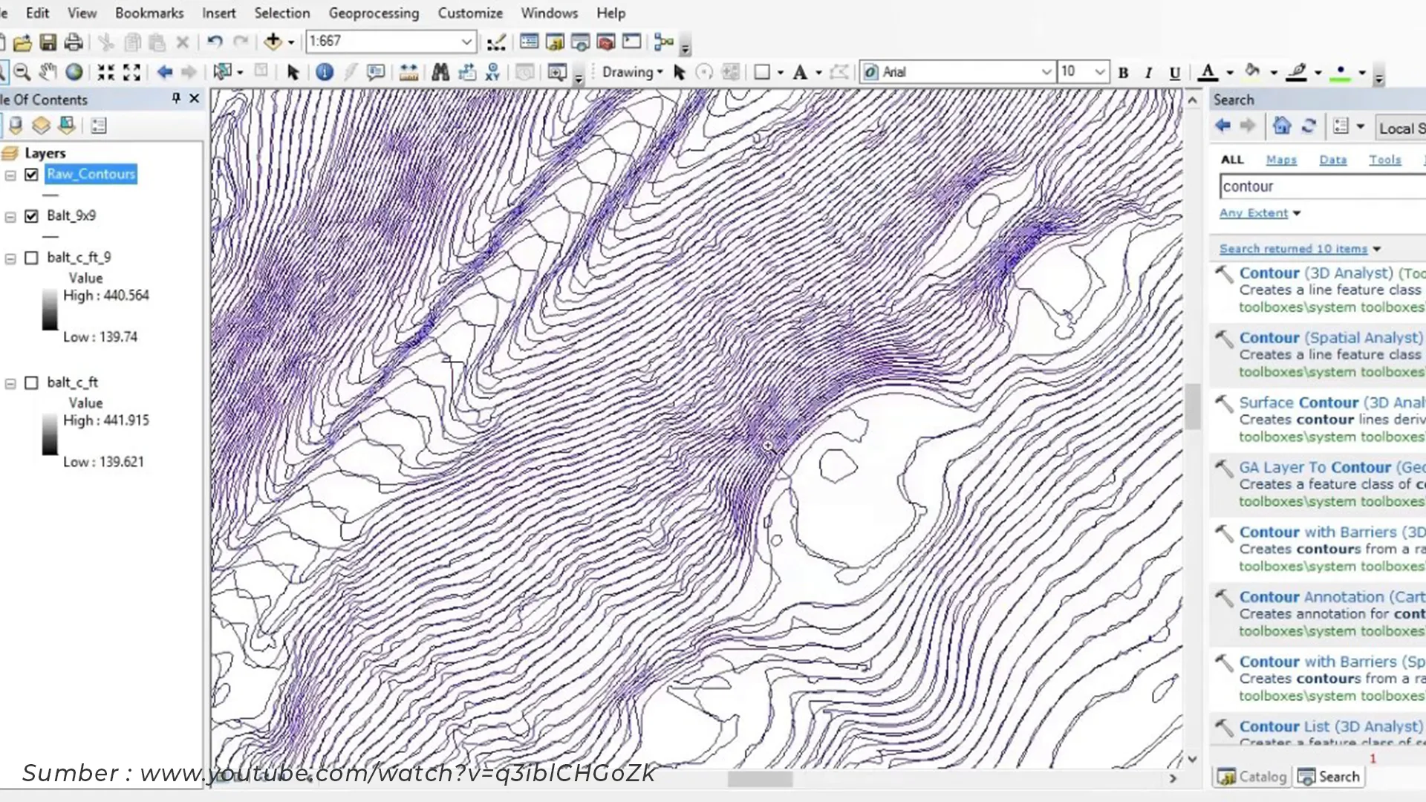Click the Fixed Zoom In icon
The image size is (1426, 802).
pos(106,72)
